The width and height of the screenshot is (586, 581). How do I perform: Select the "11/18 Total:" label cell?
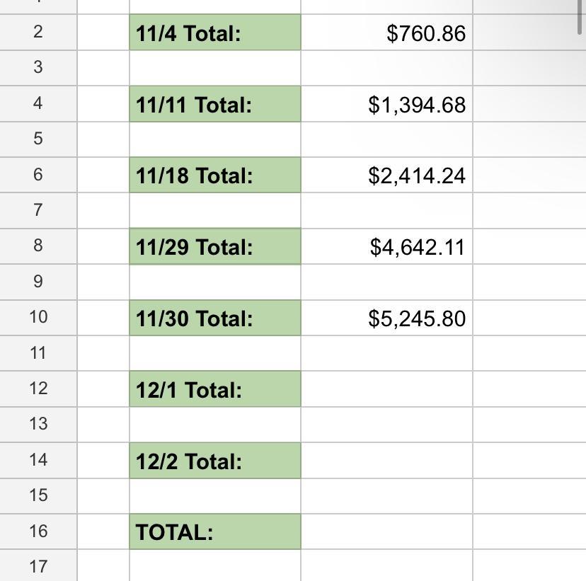214,176
